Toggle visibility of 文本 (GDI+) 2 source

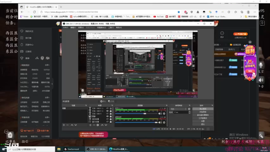point(107,111)
